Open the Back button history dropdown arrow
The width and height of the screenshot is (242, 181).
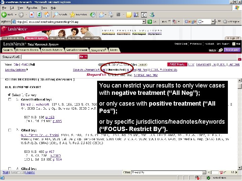(16, 15)
